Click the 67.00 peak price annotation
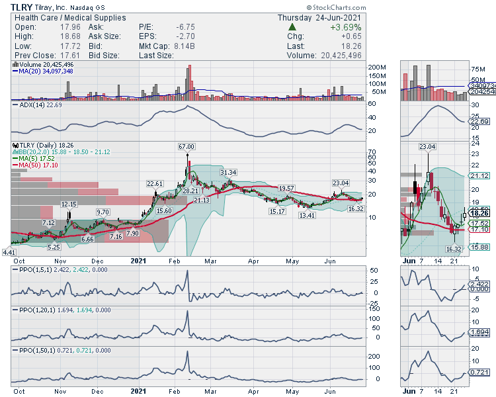496x397 pixels. pyautogui.click(x=186, y=147)
